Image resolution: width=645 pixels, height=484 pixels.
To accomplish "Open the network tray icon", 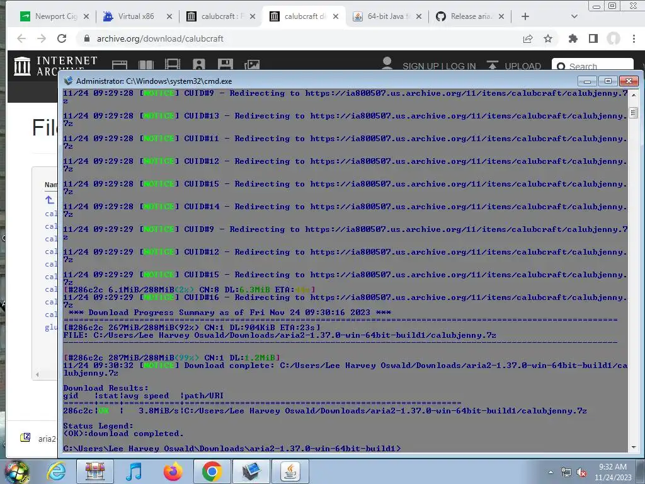I will (566, 473).
